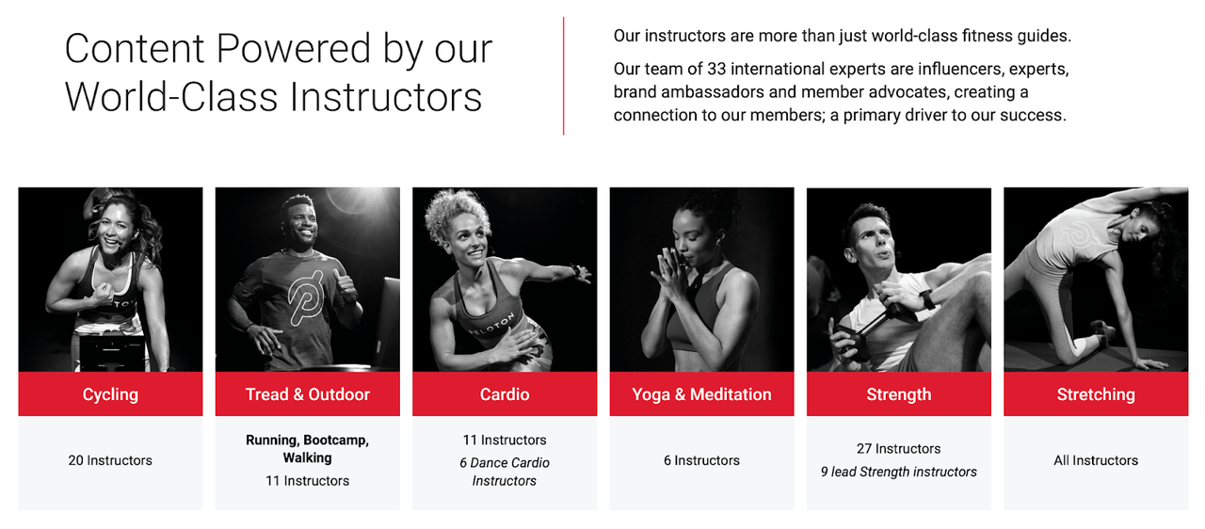Click the Yoga & Meditation instructor photo
Viewport: 1205px width, 529px height.
pyautogui.click(x=701, y=280)
